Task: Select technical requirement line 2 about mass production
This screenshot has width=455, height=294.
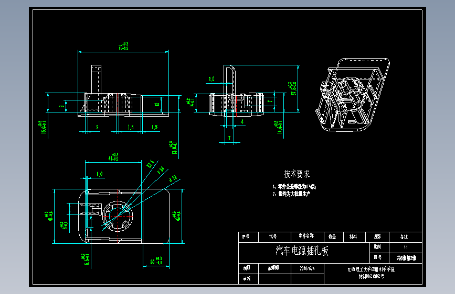Action: pyautogui.click(x=291, y=194)
